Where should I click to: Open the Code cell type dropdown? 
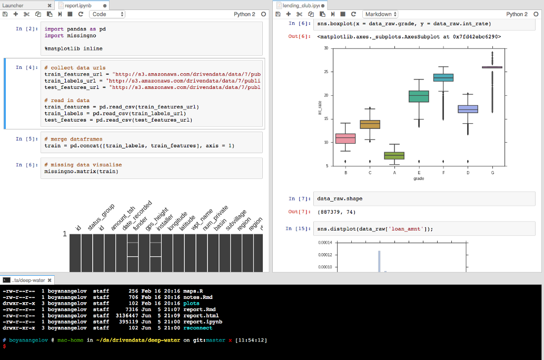[107, 14]
